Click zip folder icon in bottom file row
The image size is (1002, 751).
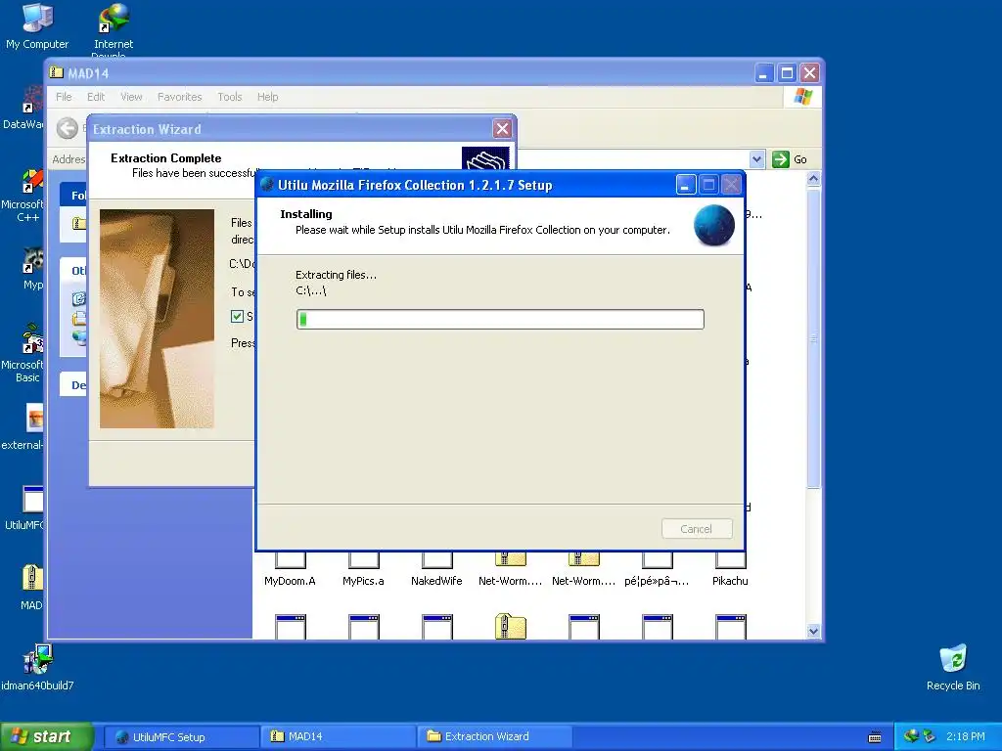(510, 626)
